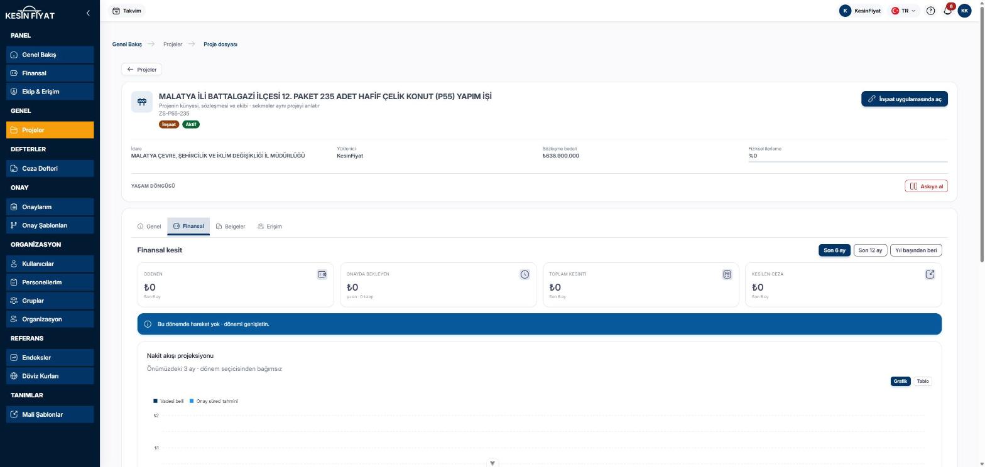Open the TR language dropdown
This screenshot has width=985, height=467.
[903, 11]
